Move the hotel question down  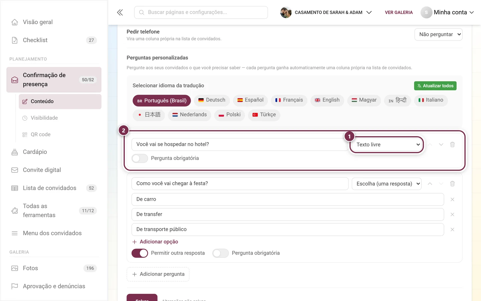(441, 144)
